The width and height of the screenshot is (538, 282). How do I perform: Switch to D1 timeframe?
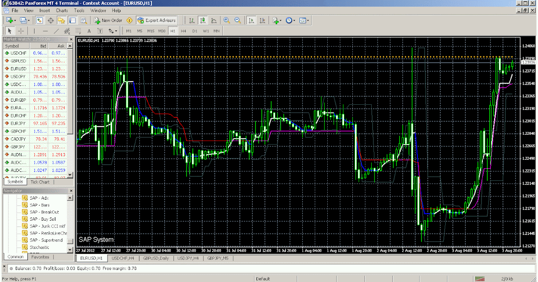click(x=195, y=31)
